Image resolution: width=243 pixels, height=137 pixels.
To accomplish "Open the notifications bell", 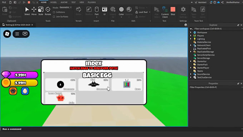I will coord(211,2).
